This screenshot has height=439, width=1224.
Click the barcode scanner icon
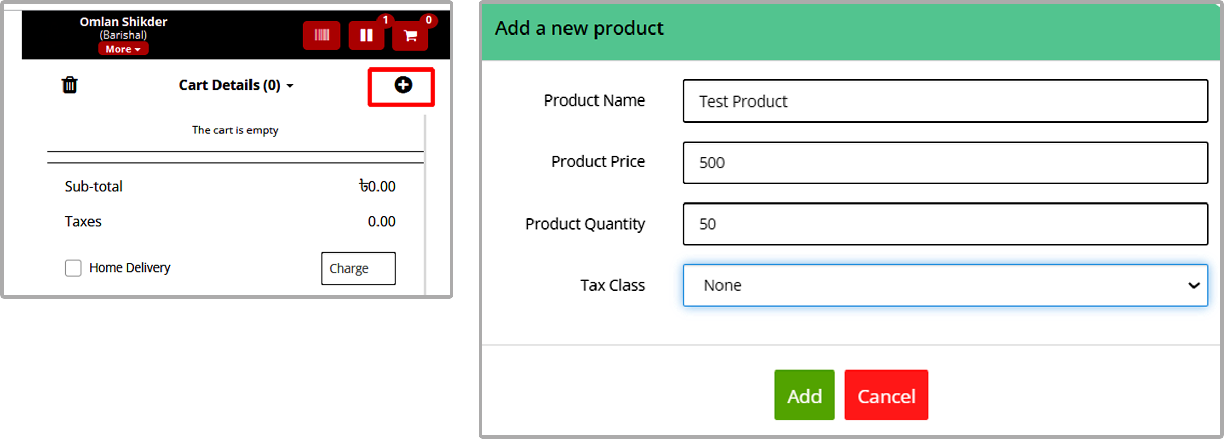click(x=321, y=35)
